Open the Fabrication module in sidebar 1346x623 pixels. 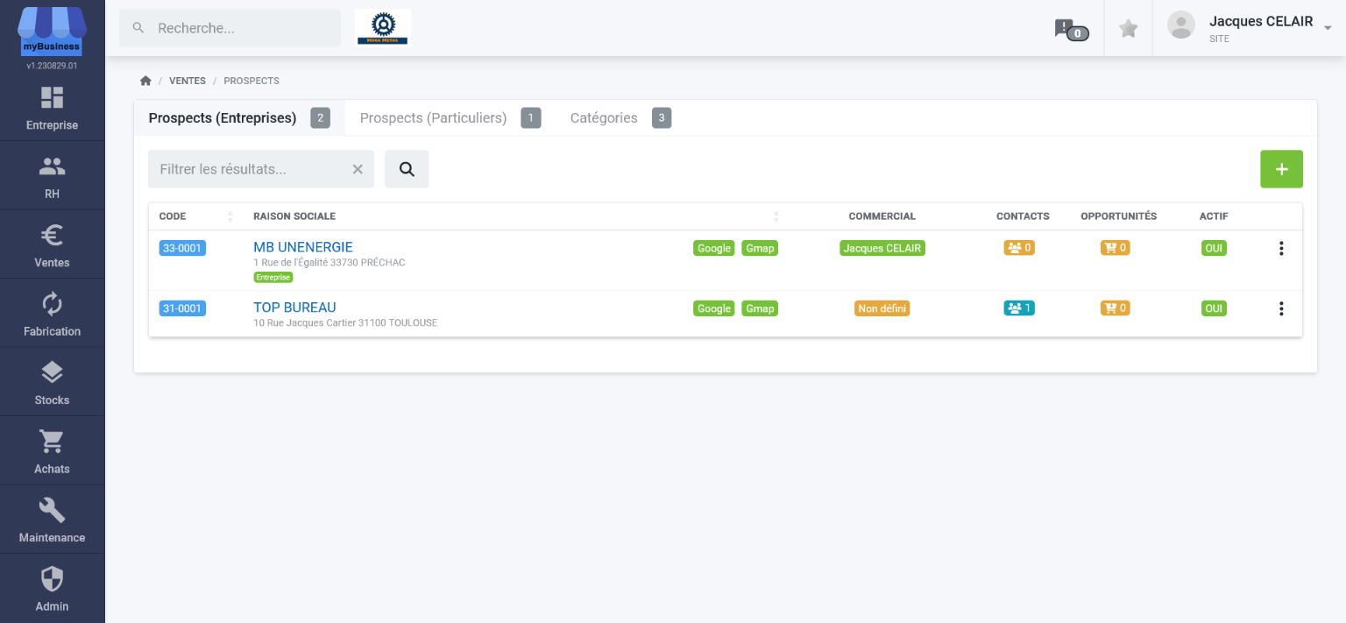point(52,314)
